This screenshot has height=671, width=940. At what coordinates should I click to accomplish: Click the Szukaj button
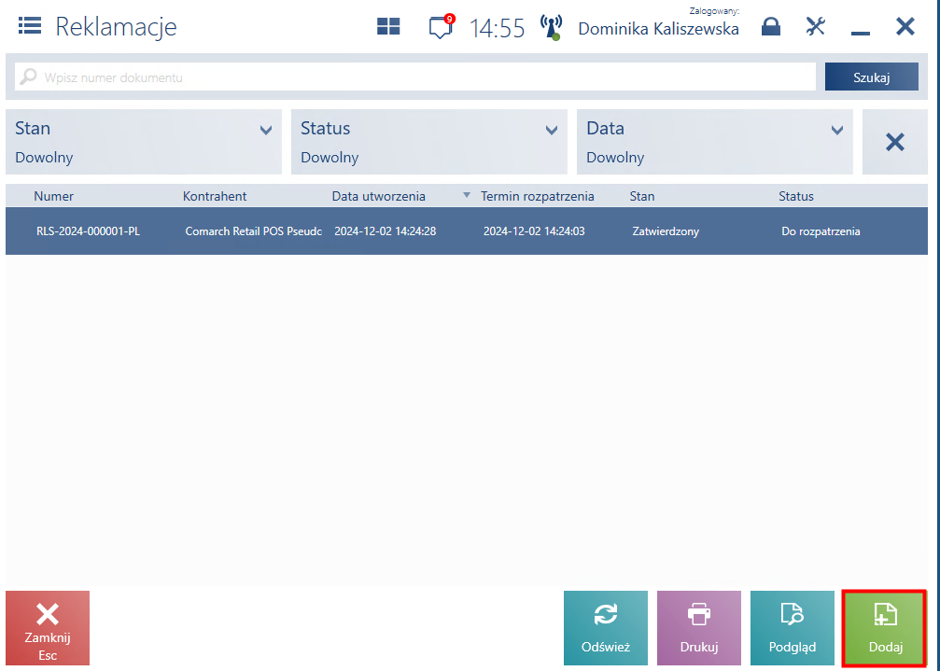point(872,77)
